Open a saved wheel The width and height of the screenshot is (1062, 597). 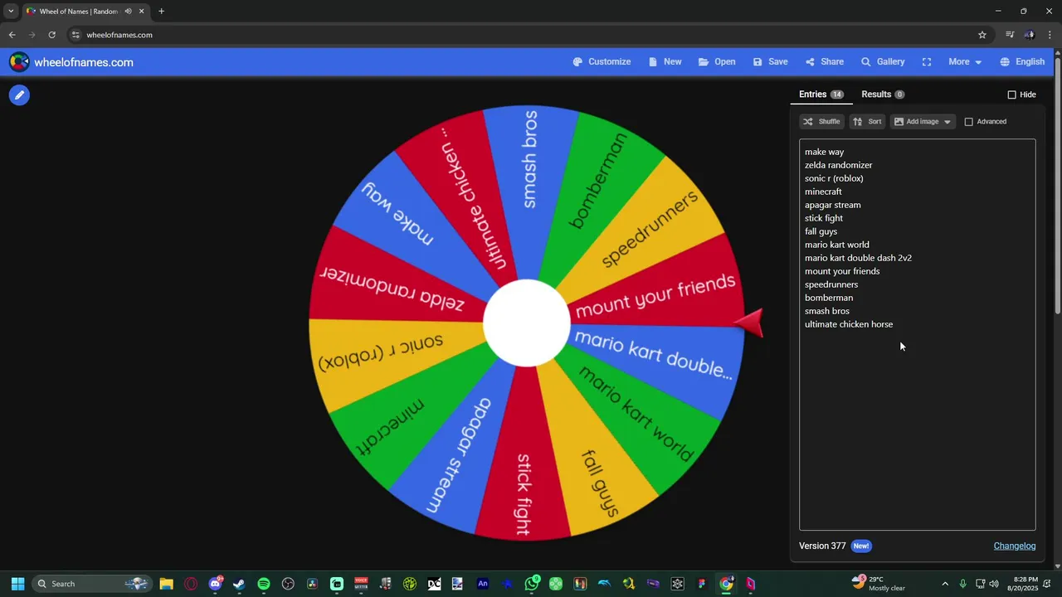[717, 62]
